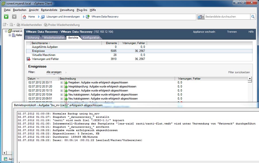The image size is (259, 163).
Task: Collapse the vsnext root tree node
Action: [x=6, y=31]
